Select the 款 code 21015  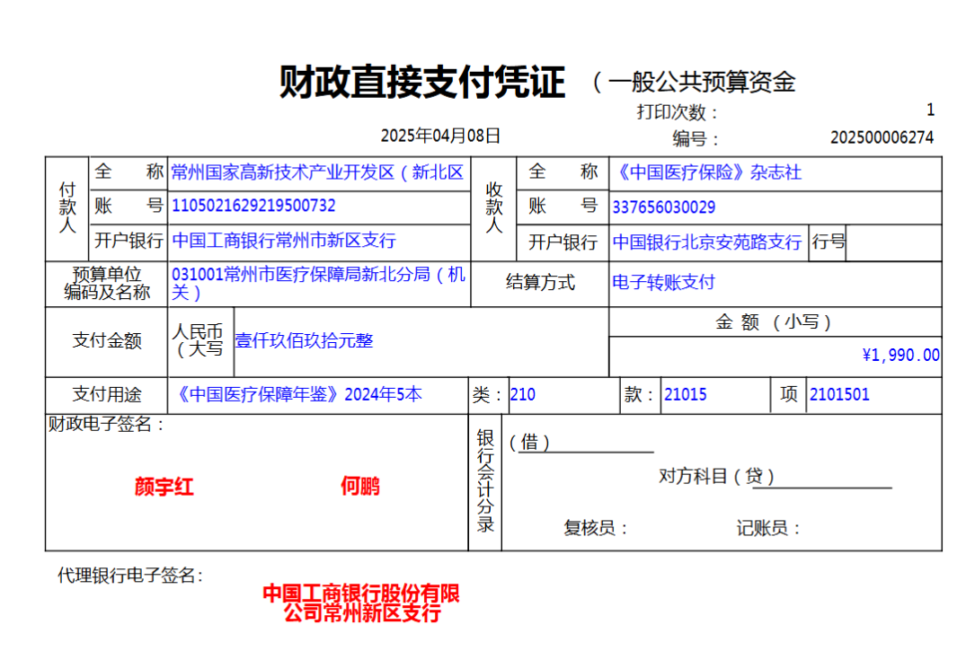tap(686, 394)
